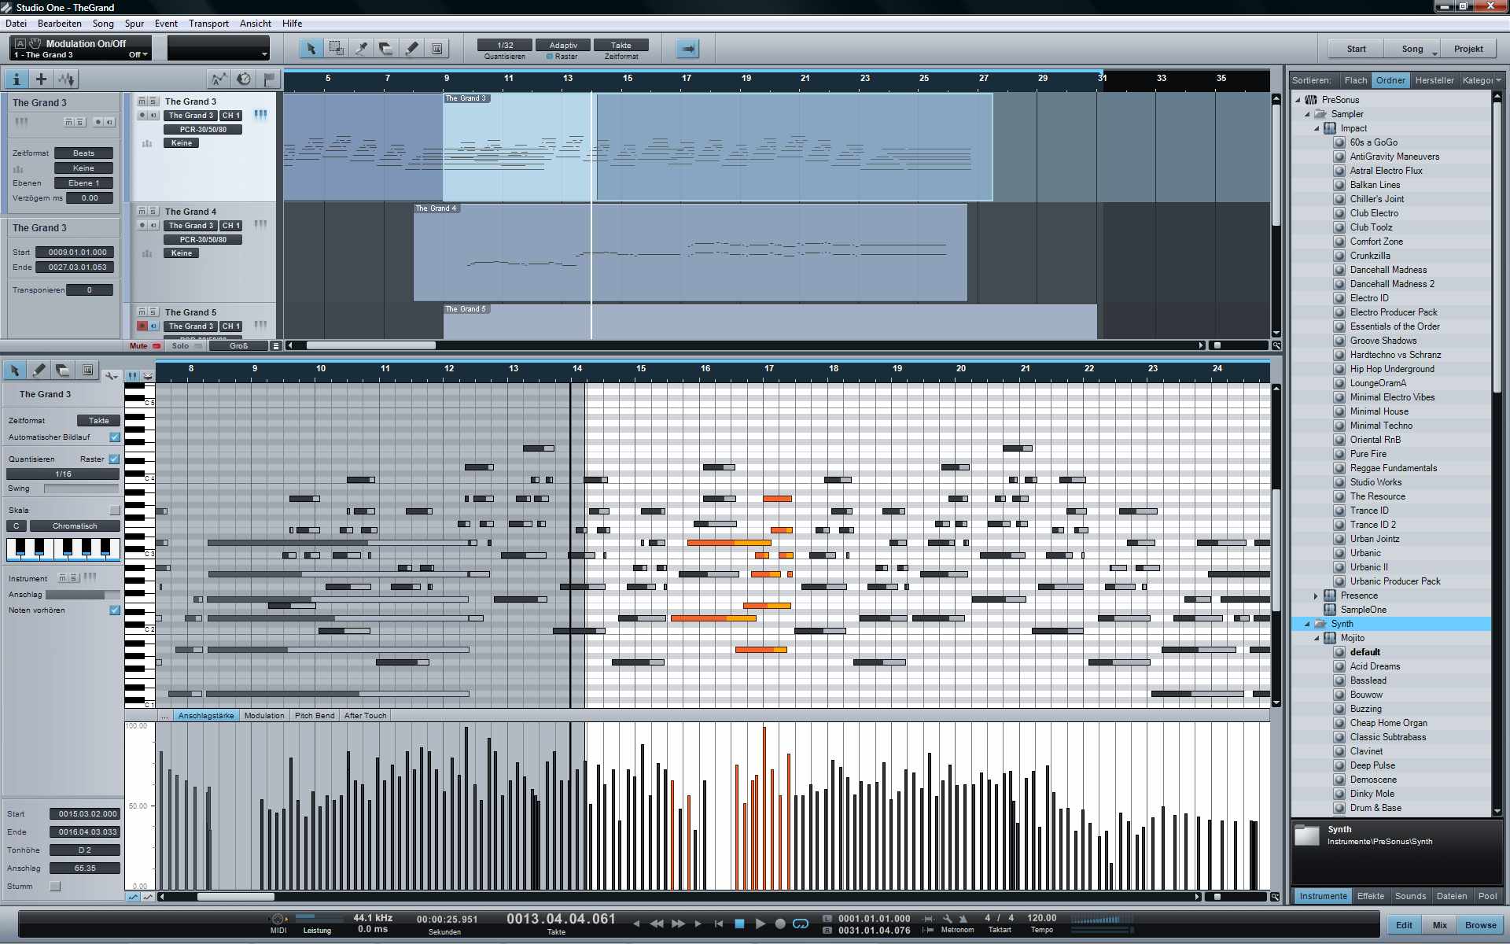Viewport: 1510px width, 944px height.
Task: Switch to the Modulation lane tab
Action: pos(264,716)
